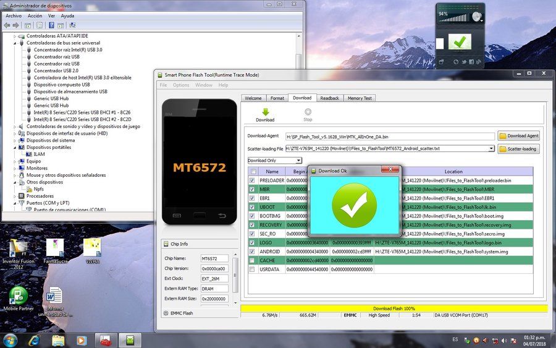
Task: Uncheck the MBR partition checkbox
Action: [x=252, y=189]
